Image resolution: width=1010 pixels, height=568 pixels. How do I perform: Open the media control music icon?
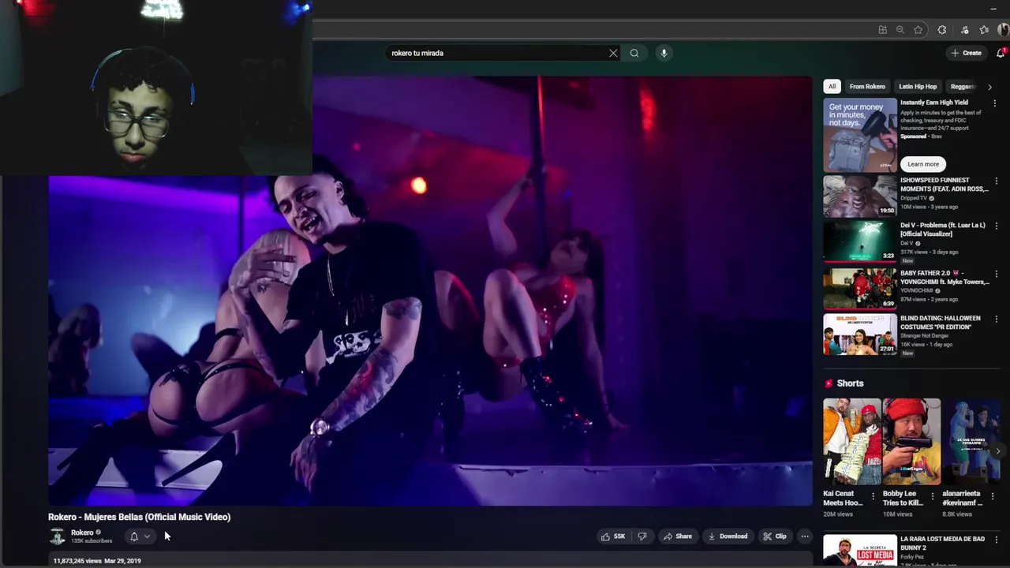point(963,30)
